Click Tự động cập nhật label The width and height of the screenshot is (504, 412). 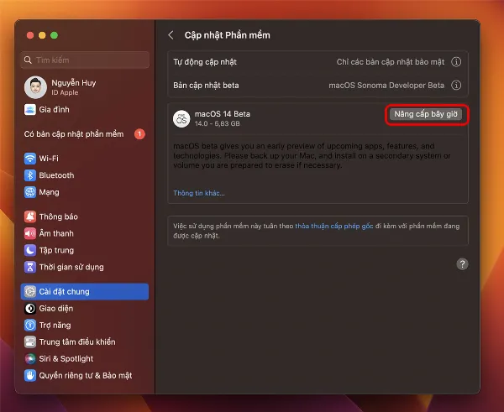click(205, 62)
